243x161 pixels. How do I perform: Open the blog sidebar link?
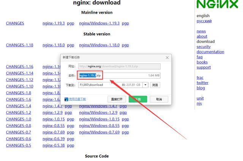(201, 88)
